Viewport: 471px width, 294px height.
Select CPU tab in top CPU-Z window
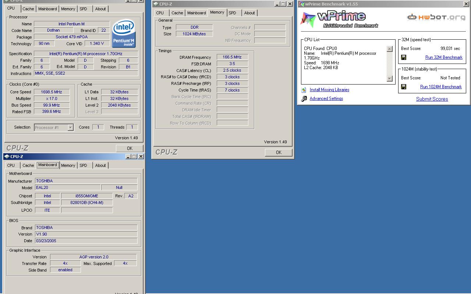[11, 8]
